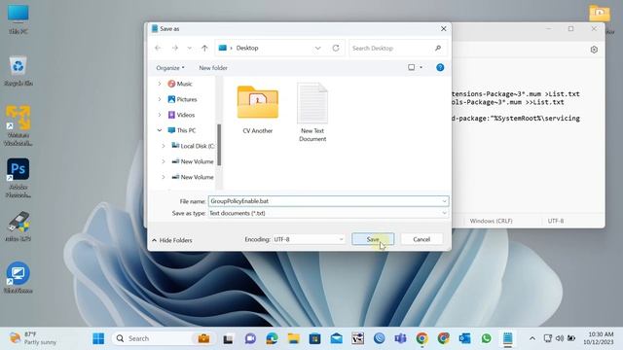This screenshot has height=350, width=623.
Task: Click the navigation pane scrollbar
Action: coord(219,145)
